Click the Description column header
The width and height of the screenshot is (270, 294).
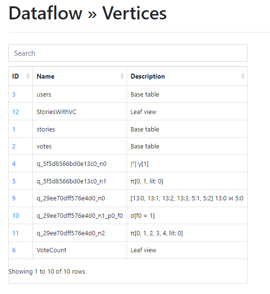pyautogui.click(x=187, y=76)
